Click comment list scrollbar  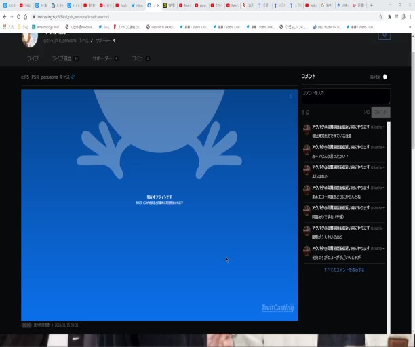point(389,228)
